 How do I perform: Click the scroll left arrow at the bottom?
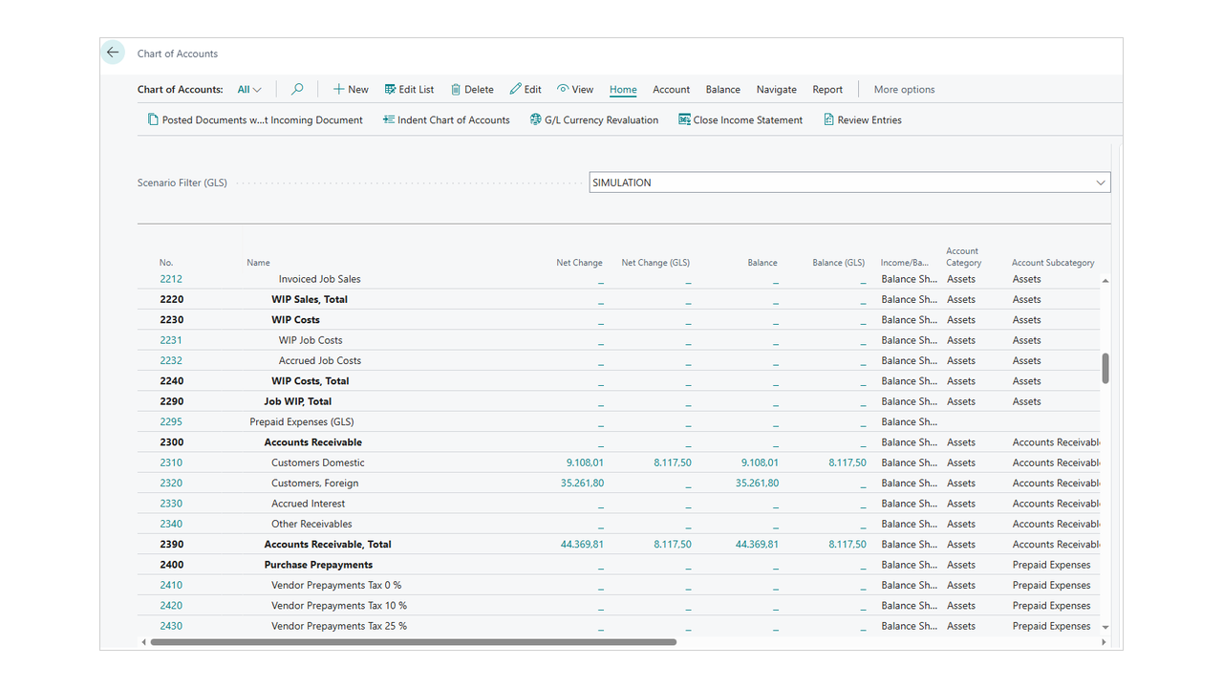144,642
